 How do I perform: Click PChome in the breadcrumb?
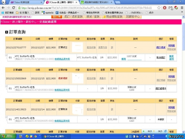pyautogui.click(x=5, y=22)
